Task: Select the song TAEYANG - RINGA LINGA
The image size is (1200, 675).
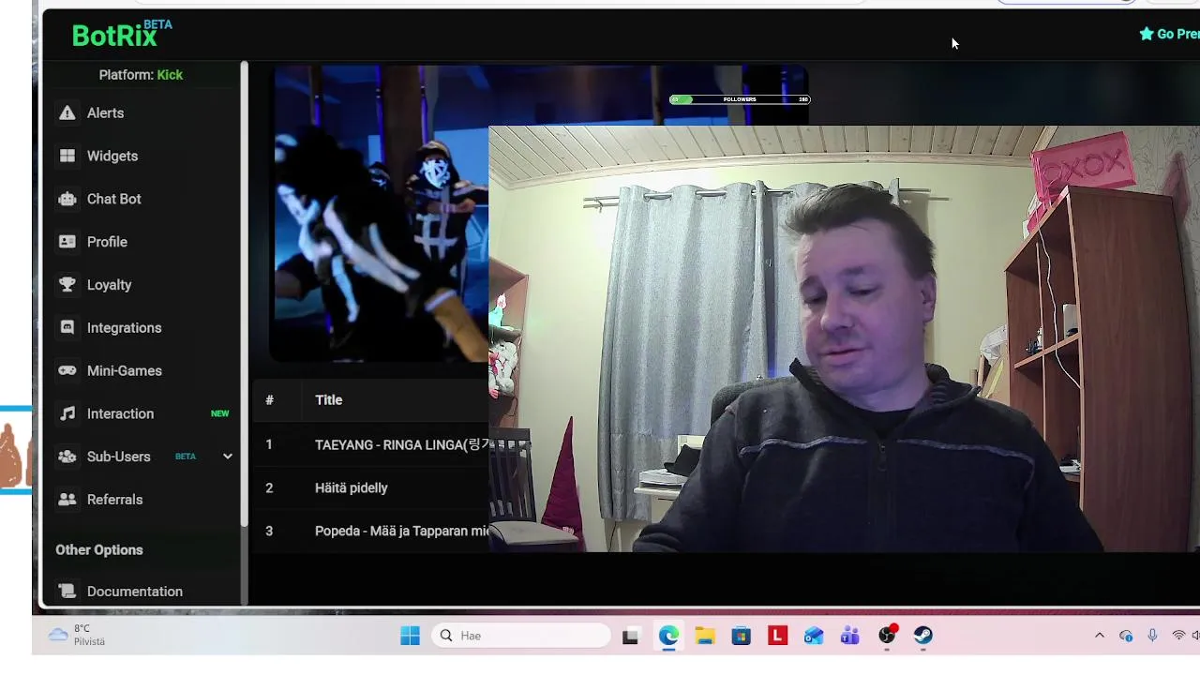Action: pyautogui.click(x=403, y=444)
